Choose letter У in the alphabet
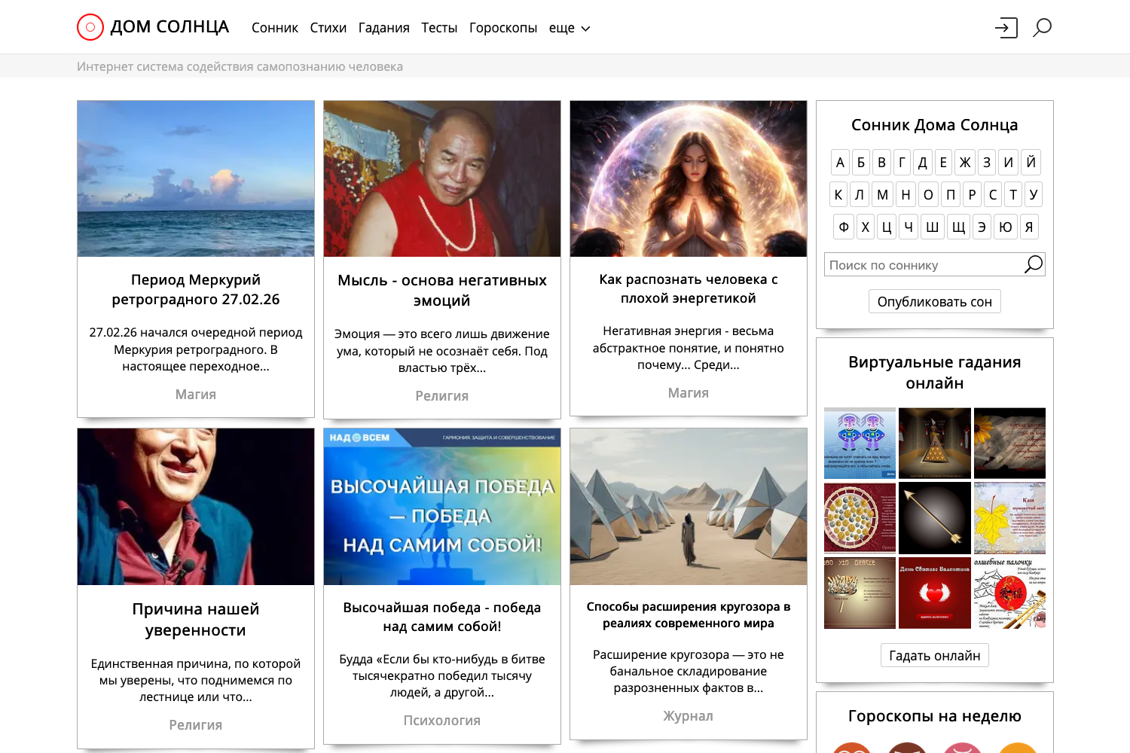 click(x=1034, y=194)
